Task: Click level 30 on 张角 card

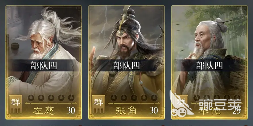Action: (x=154, y=110)
